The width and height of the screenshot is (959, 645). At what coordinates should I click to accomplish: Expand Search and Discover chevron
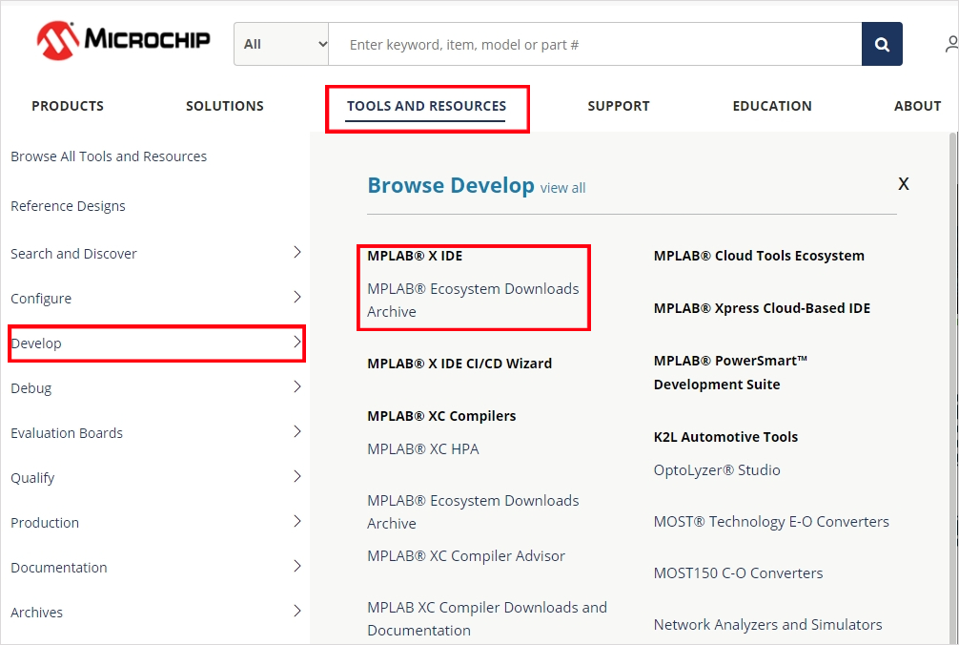click(297, 252)
